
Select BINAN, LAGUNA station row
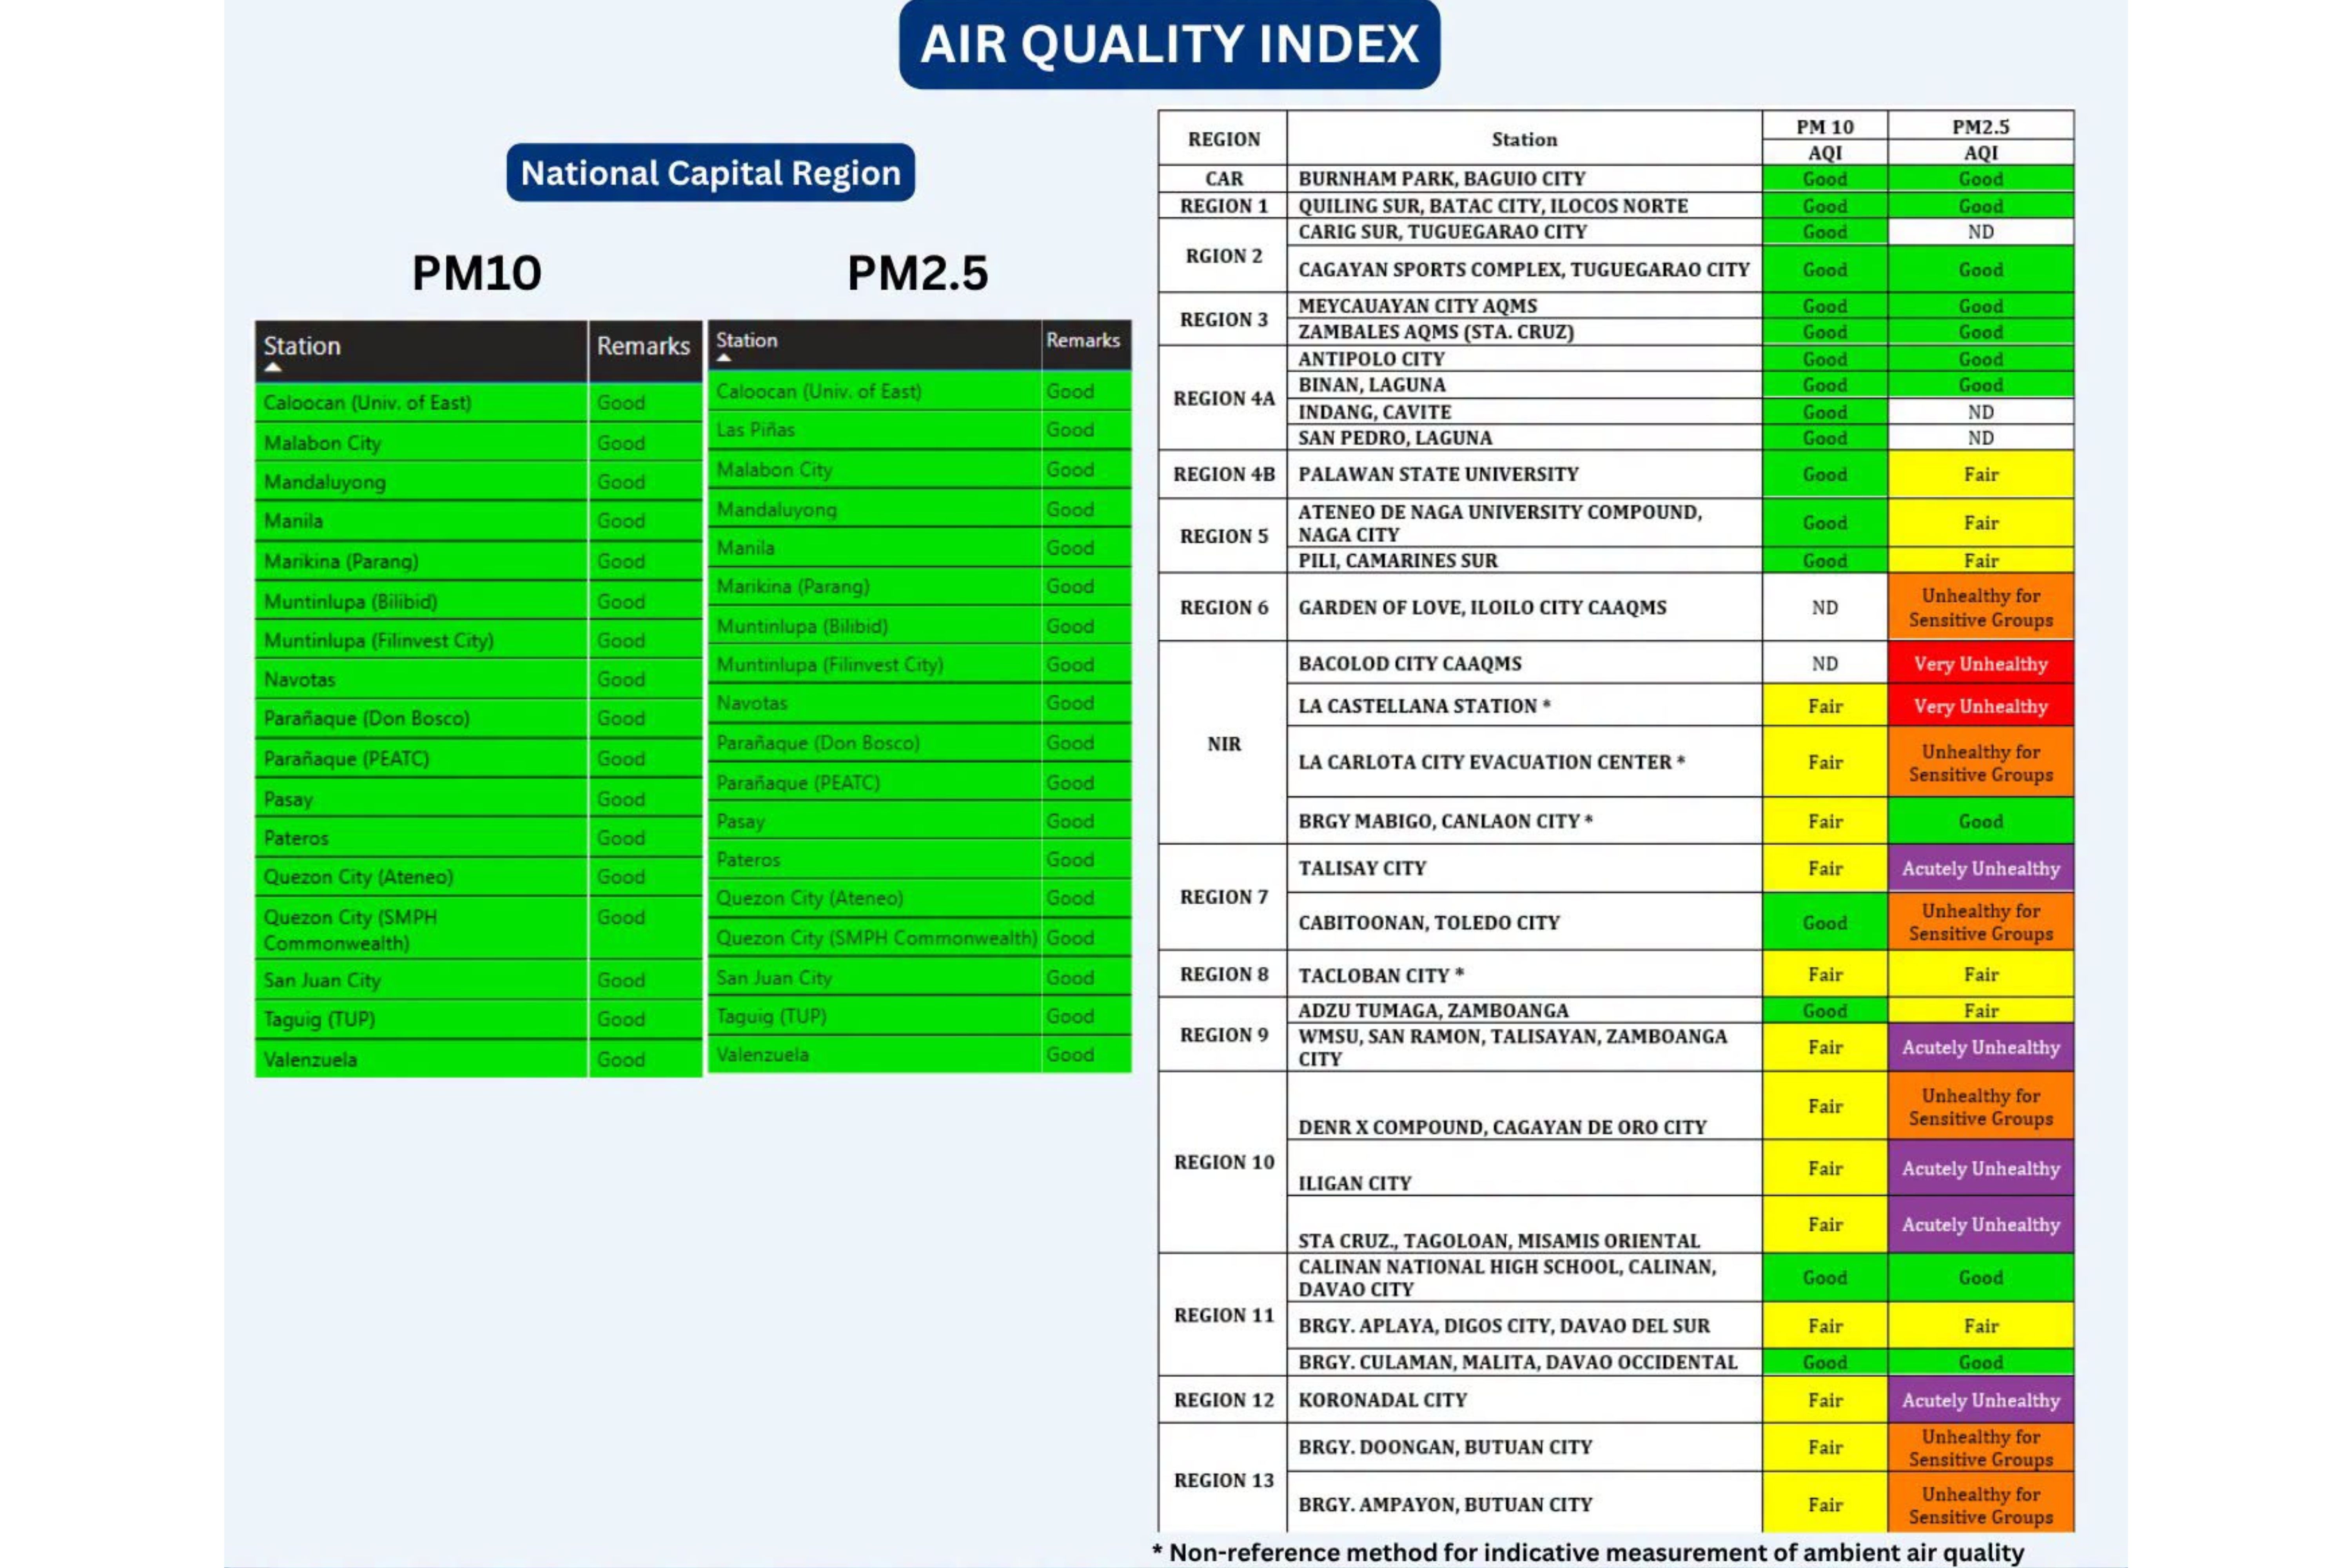point(1524,385)
